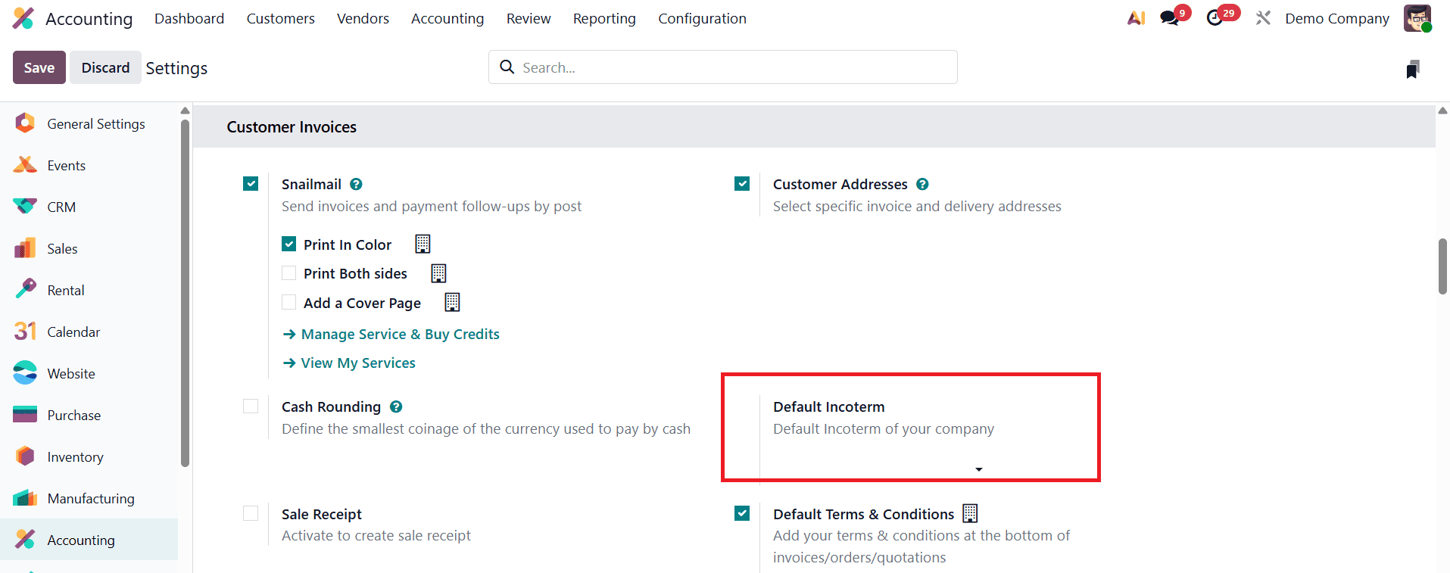This screenshot has height=573, width=1450.
Task: Open the Reporting menu
Action: 603,18
